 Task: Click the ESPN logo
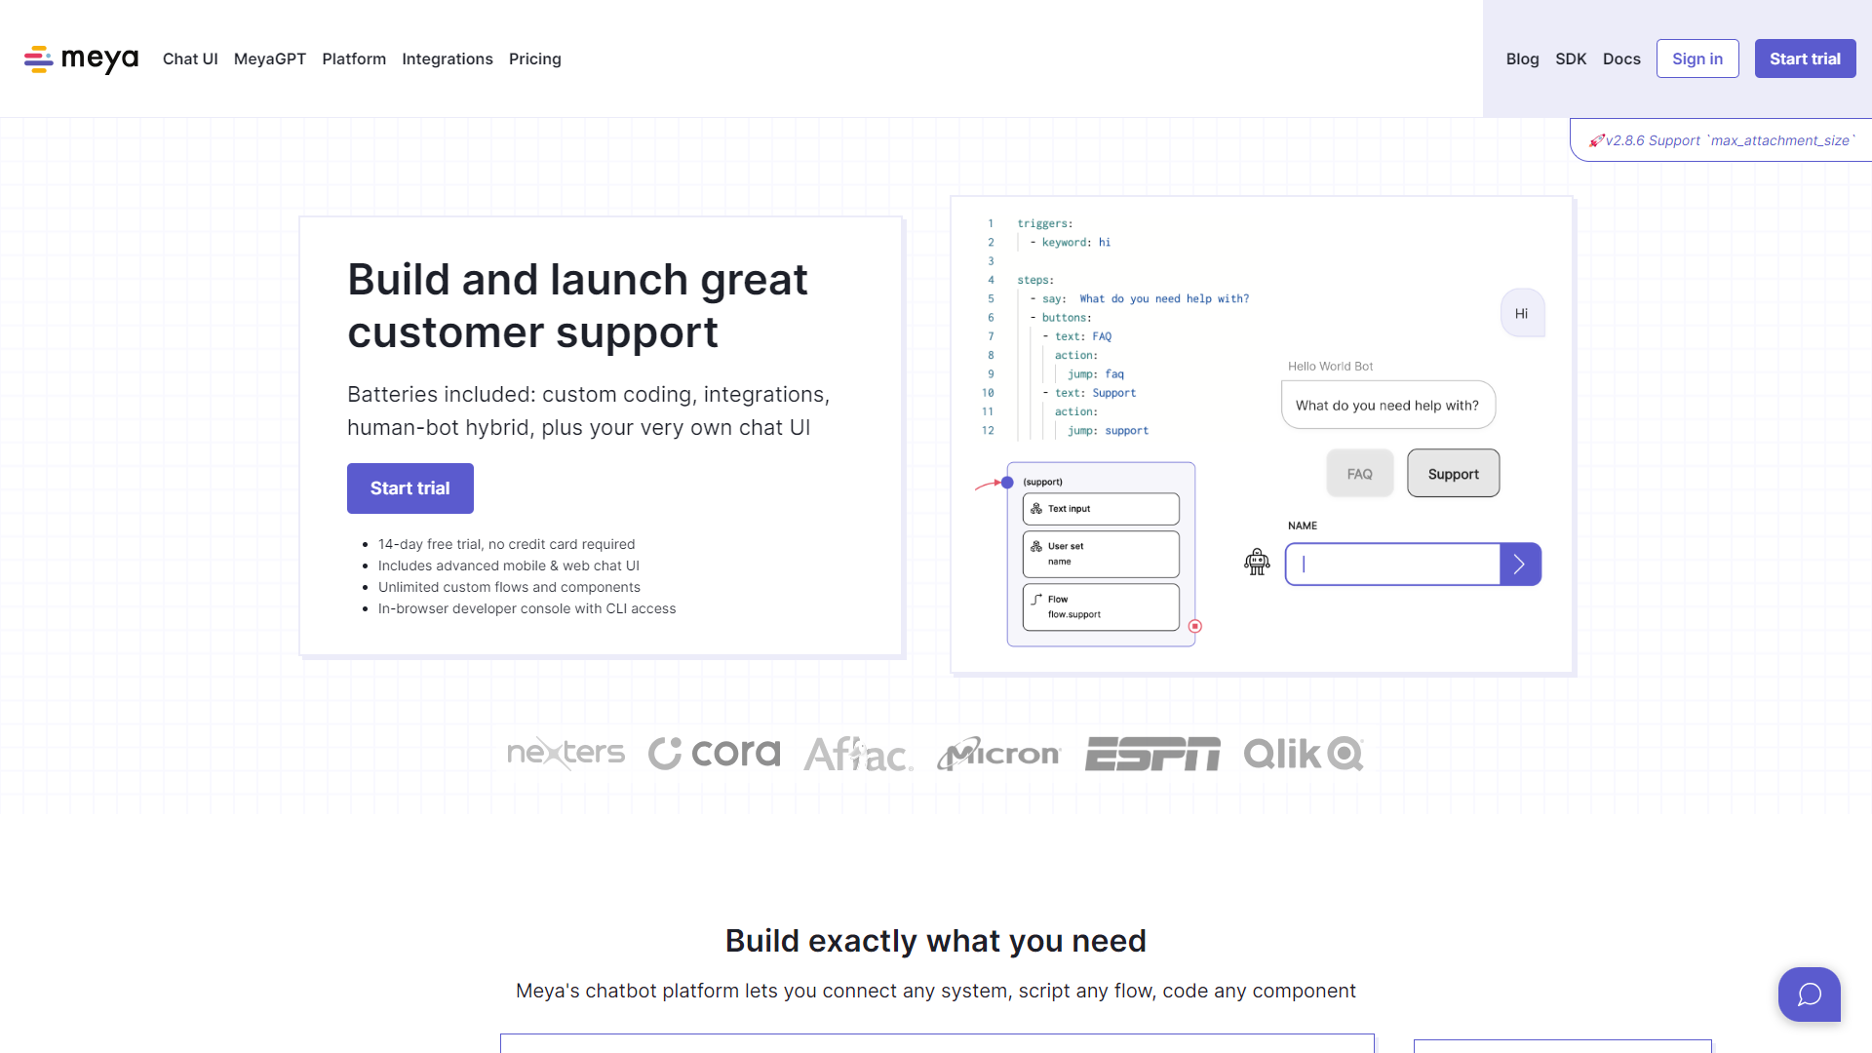click(x=1151, y=754)
